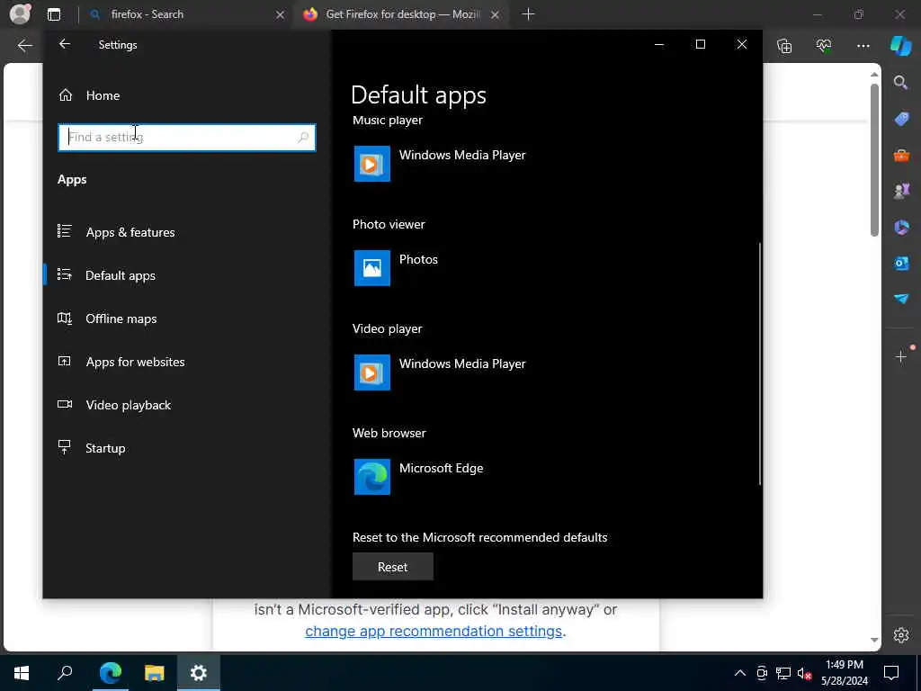Viewport: 921px width, 691px height.
Task: Click the Photos app icon
Action: [x=371, y=268]
